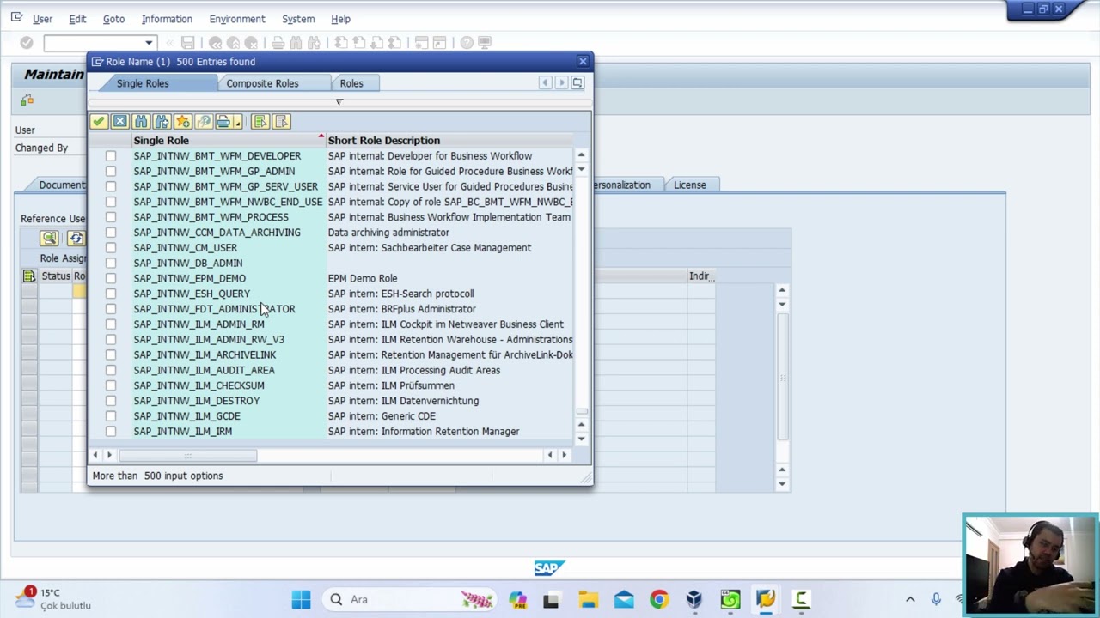Click the vertical scroll down arrow in dialog list
Viewport: 1100px width, 618px height.
(x=582, y=439)
